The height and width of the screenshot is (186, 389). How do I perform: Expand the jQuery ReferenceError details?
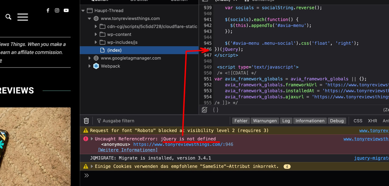coord(92,139)
